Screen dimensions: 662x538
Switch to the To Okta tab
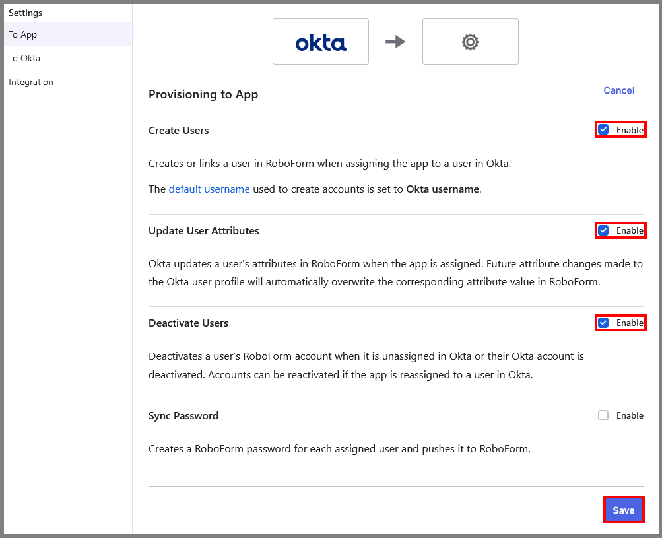(x=24, y=58)
